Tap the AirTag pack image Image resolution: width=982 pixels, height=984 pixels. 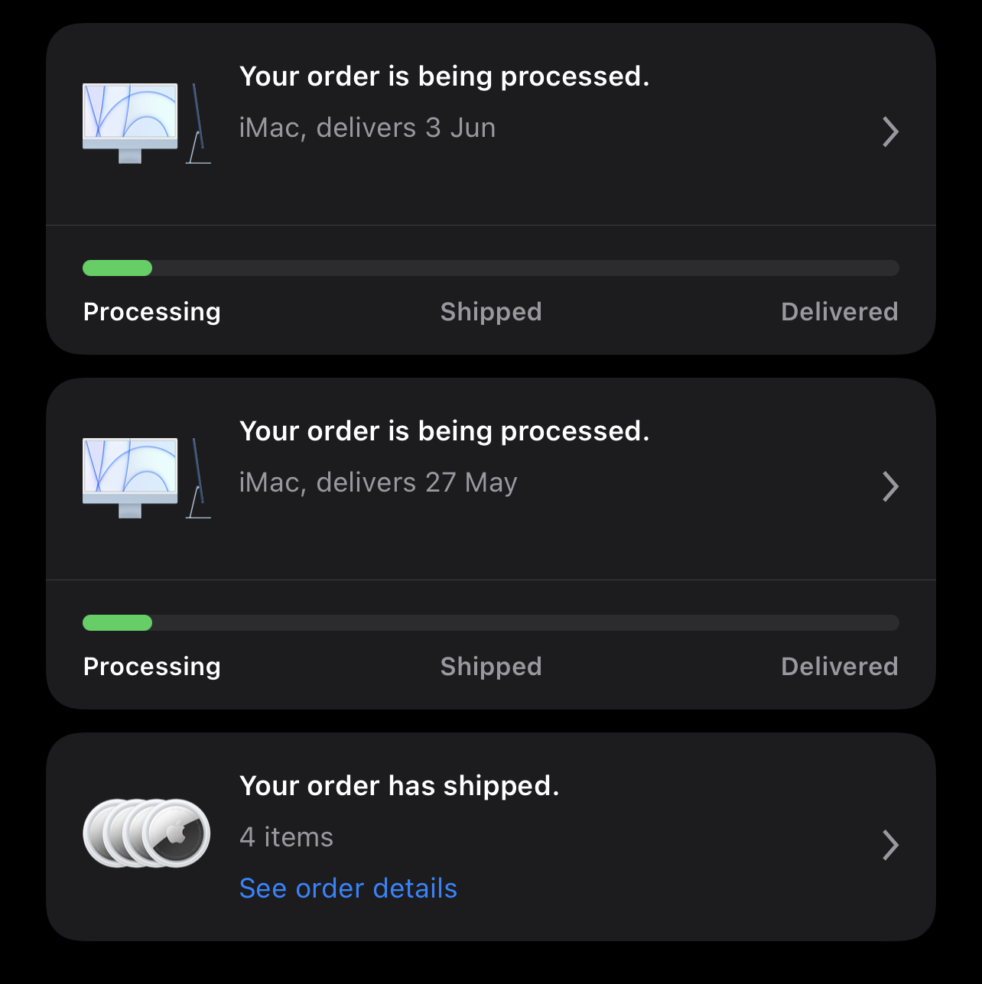coord(146,833)
